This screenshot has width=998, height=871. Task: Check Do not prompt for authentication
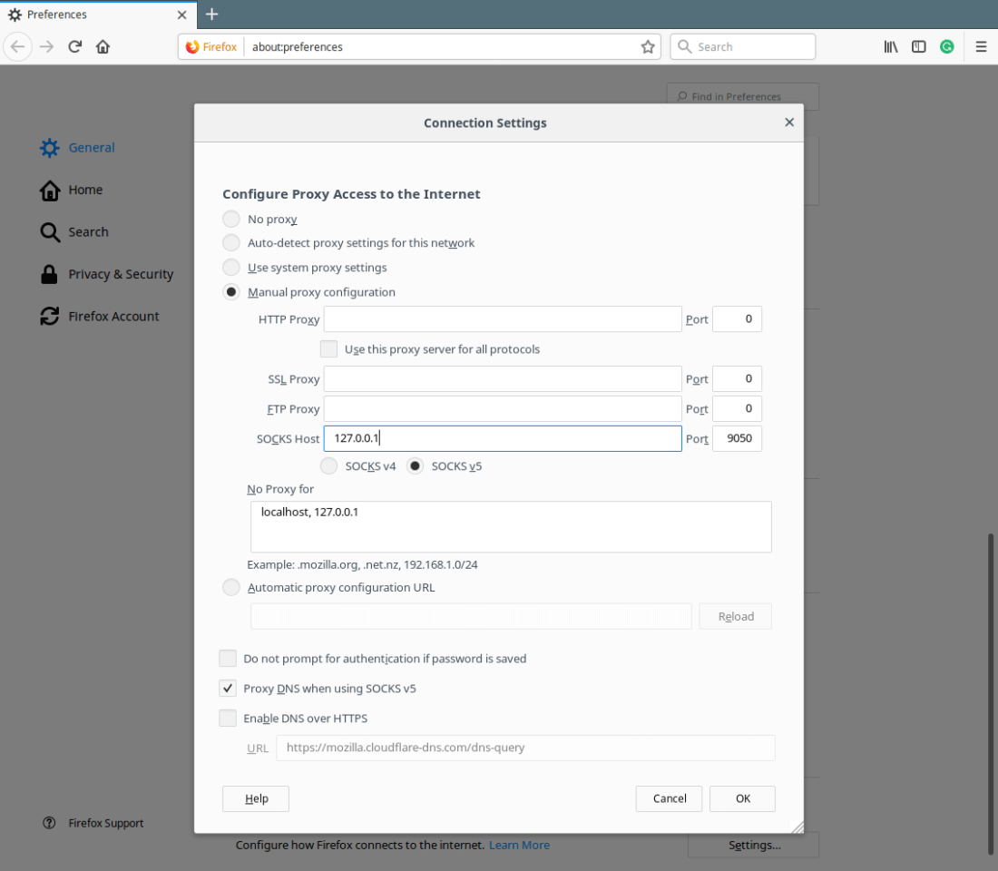click(x=227, y=659)
